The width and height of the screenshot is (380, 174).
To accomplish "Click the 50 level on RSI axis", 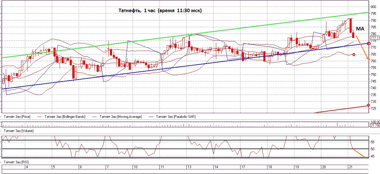I will [x=373, y=149].
